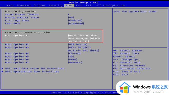
Task: Select the Setup Prompt Timeout setting
Action: (22, 15)
